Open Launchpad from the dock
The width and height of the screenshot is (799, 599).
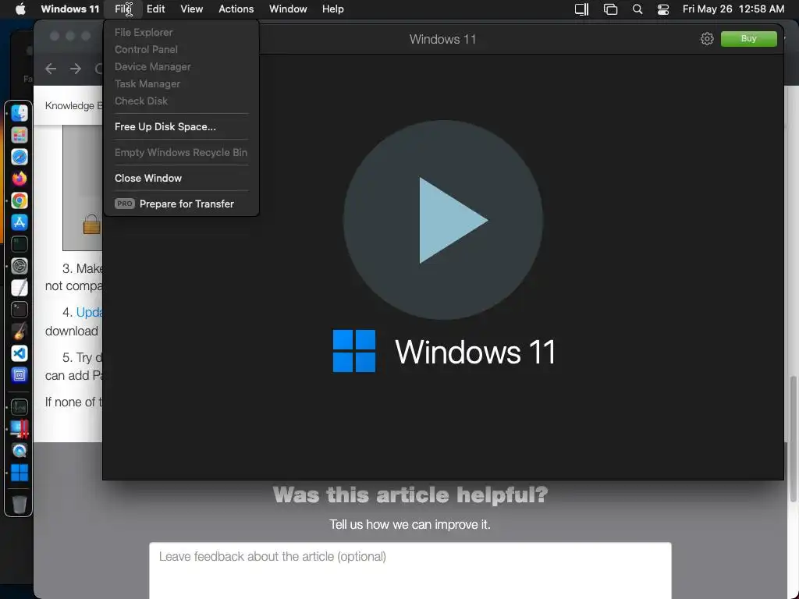tap(20, 135)
